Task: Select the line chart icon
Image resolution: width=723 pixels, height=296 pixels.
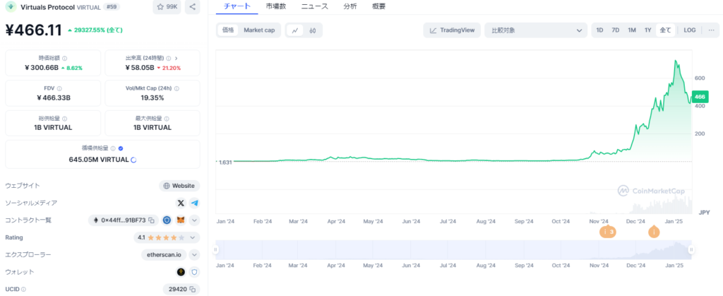Action: (x=295, y=30)
